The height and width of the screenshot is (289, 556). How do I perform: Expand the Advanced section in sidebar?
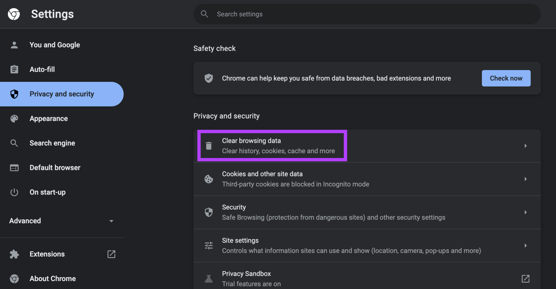click(62, 221)
